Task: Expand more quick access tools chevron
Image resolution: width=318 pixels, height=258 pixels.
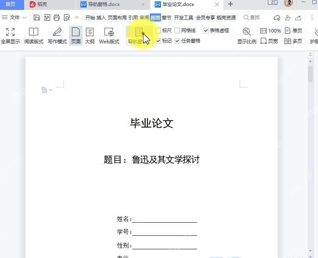Action: [x=76, y=17]
